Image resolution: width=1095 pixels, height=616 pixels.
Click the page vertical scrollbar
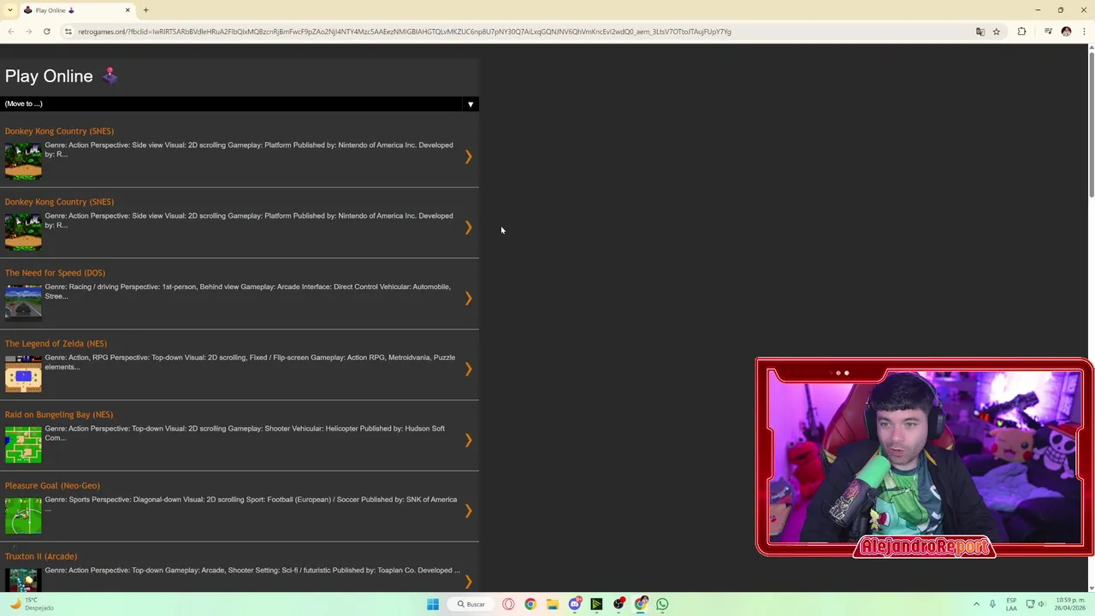pyautogui.click(x=1091, y=124)
